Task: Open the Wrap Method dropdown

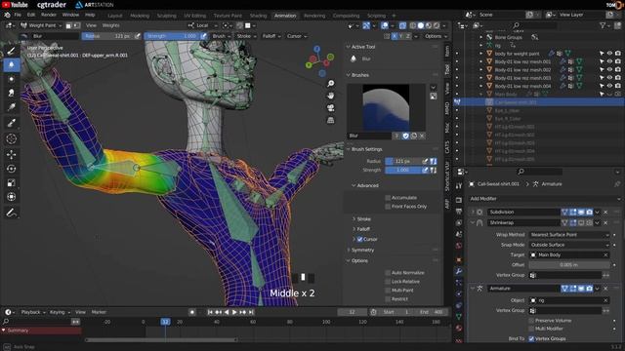Action: click(568, 235)
